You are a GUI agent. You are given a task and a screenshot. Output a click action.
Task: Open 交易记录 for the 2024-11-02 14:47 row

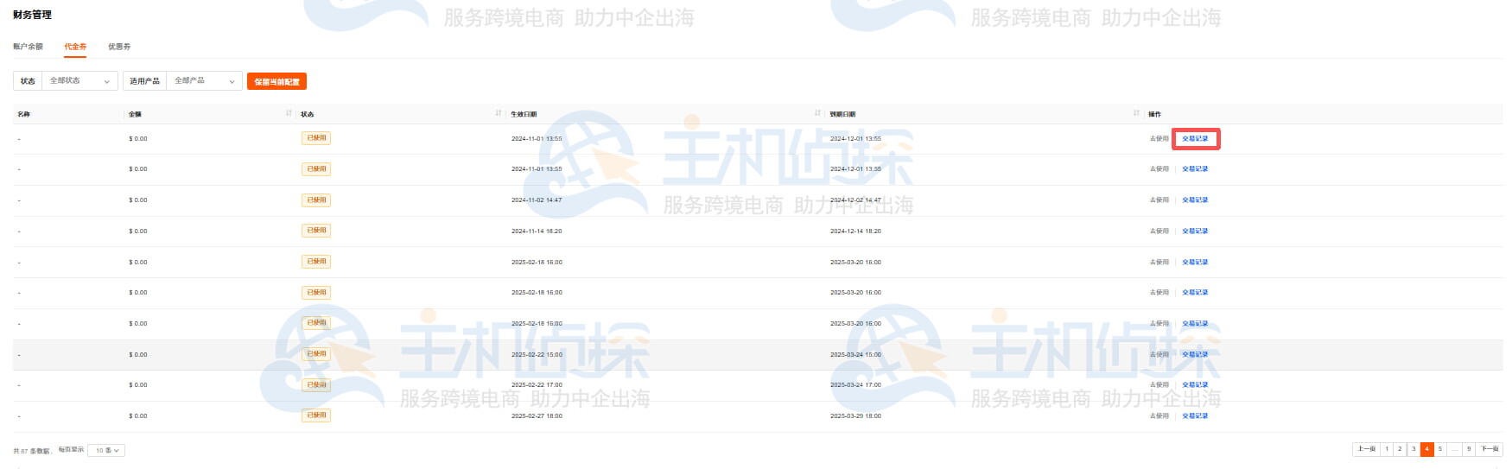coord(1195,200)
